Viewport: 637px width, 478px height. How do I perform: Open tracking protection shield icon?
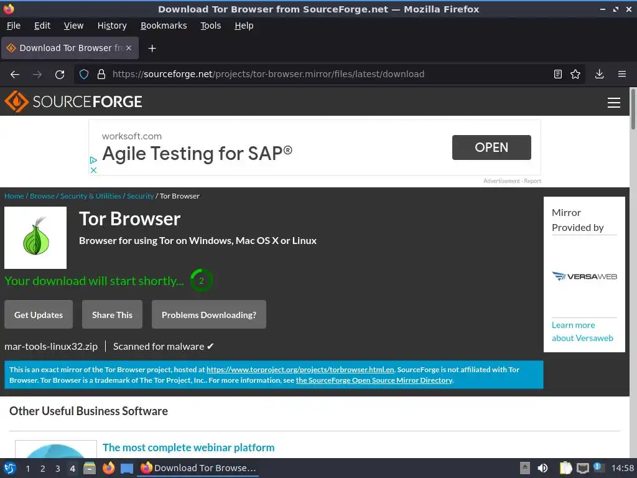click(84, 74)
